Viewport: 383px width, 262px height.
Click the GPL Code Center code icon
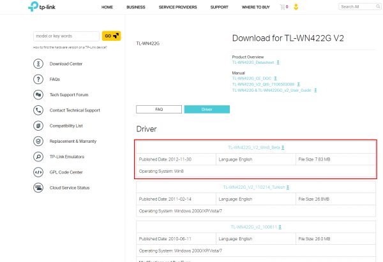tap(38, 172)
